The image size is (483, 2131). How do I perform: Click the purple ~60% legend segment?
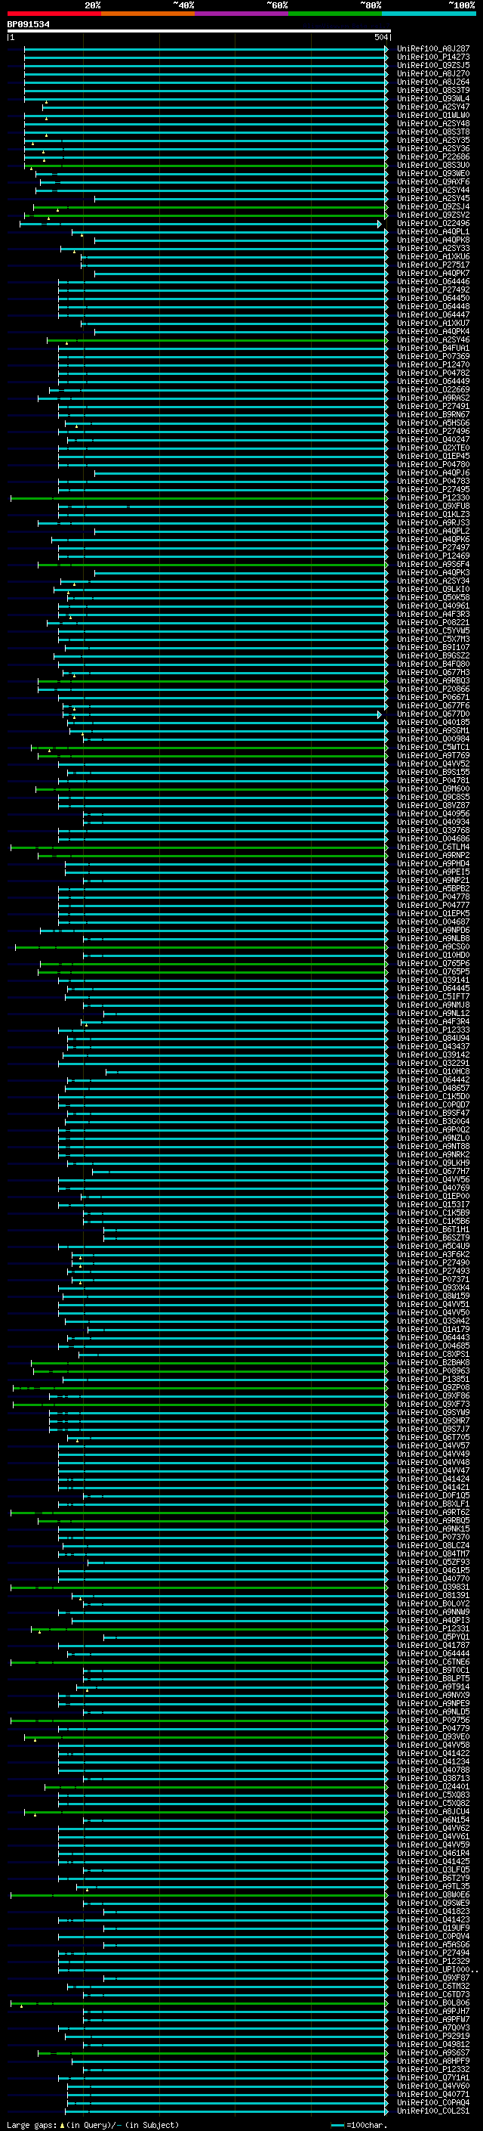pos(242,14)
